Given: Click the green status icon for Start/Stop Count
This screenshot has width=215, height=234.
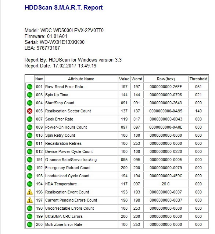Looking at the screenshot, I should pyautogui.click(x=30, y=103).
